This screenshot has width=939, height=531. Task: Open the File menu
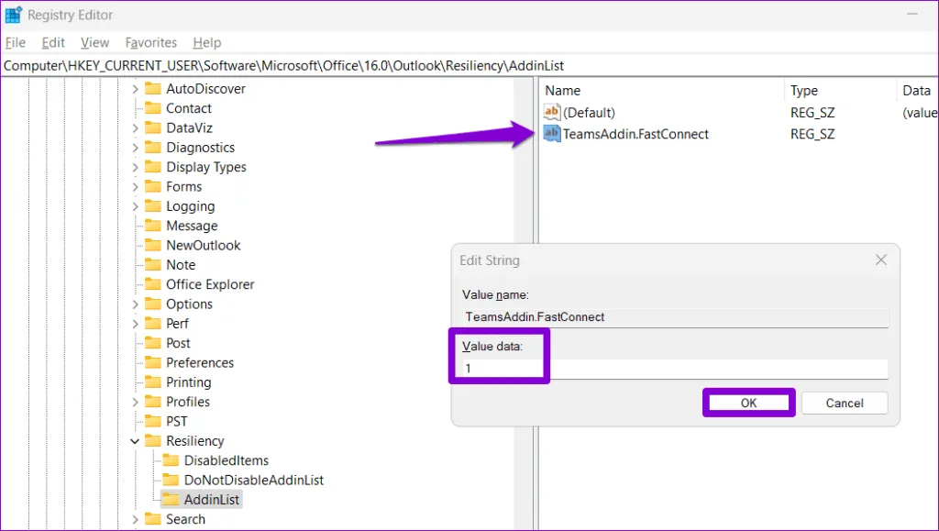(16, 42)
